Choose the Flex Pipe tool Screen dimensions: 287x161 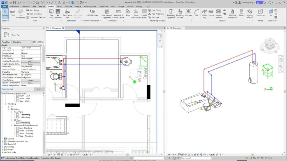154,17
